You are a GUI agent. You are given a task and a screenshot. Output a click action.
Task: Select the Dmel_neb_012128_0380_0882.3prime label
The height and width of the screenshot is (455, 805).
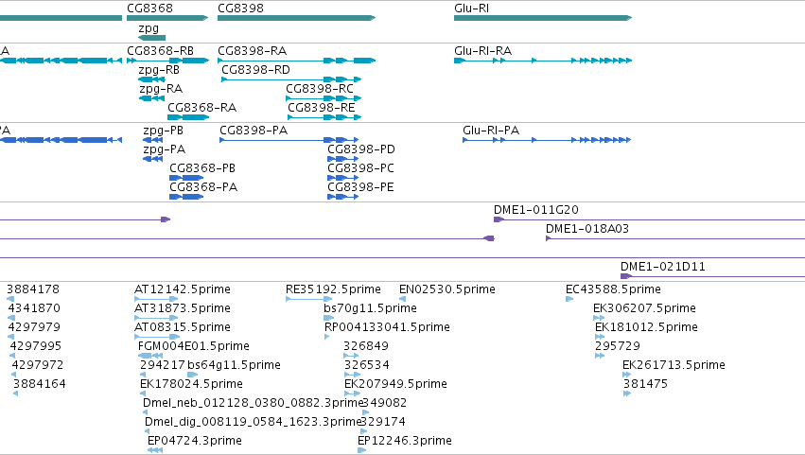(254, 404)
